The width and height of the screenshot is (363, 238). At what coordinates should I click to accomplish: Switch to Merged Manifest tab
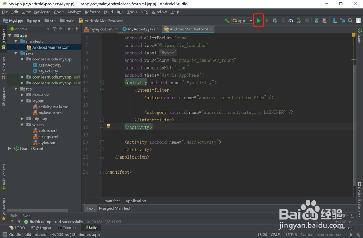point(115,208)
